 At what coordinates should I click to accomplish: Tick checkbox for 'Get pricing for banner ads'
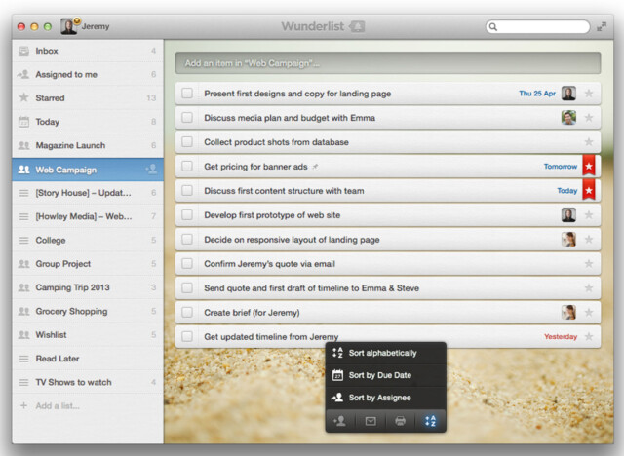(187, 167)
